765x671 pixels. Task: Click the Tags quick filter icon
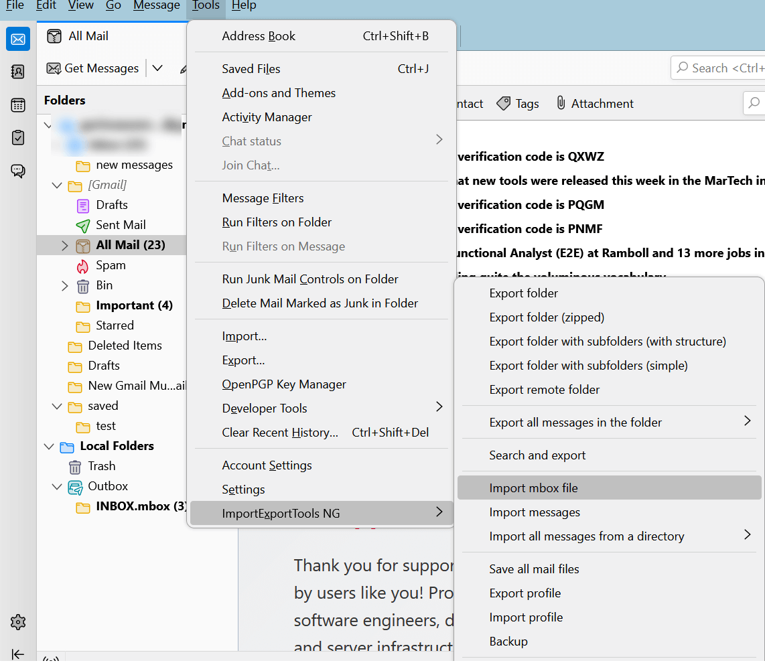point(504,103)
